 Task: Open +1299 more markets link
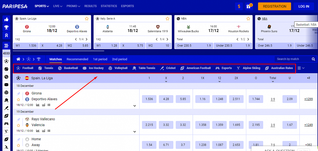pos(309,99)
